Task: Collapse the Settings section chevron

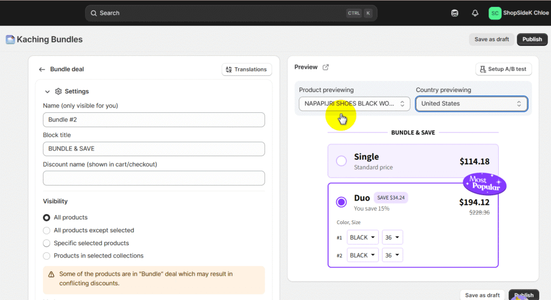Action: 47,92
